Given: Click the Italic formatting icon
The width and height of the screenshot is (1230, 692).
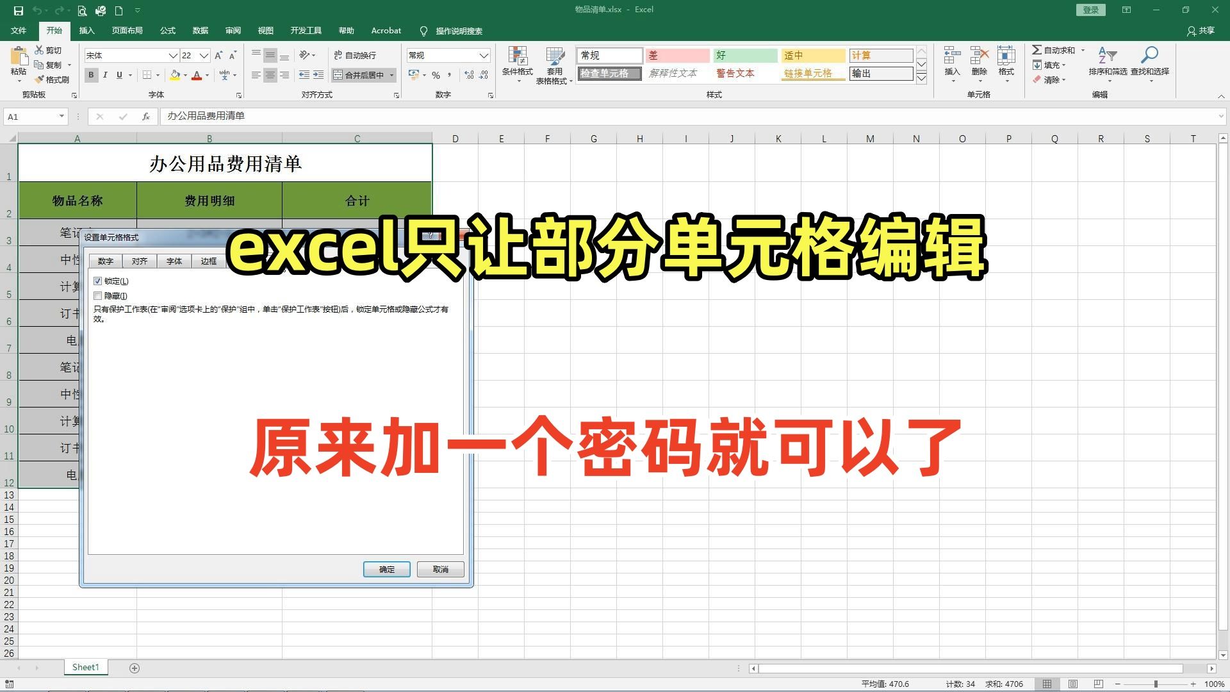Looking at the screenshot, I should click(105, 75).
